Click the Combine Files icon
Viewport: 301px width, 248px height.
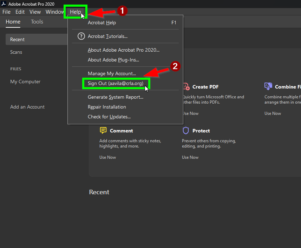[x=268, y=86]
